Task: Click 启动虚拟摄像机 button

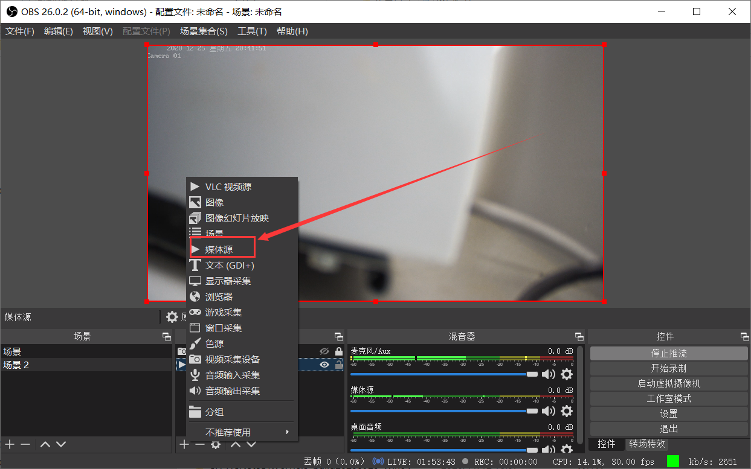Action: pos(669,383)
